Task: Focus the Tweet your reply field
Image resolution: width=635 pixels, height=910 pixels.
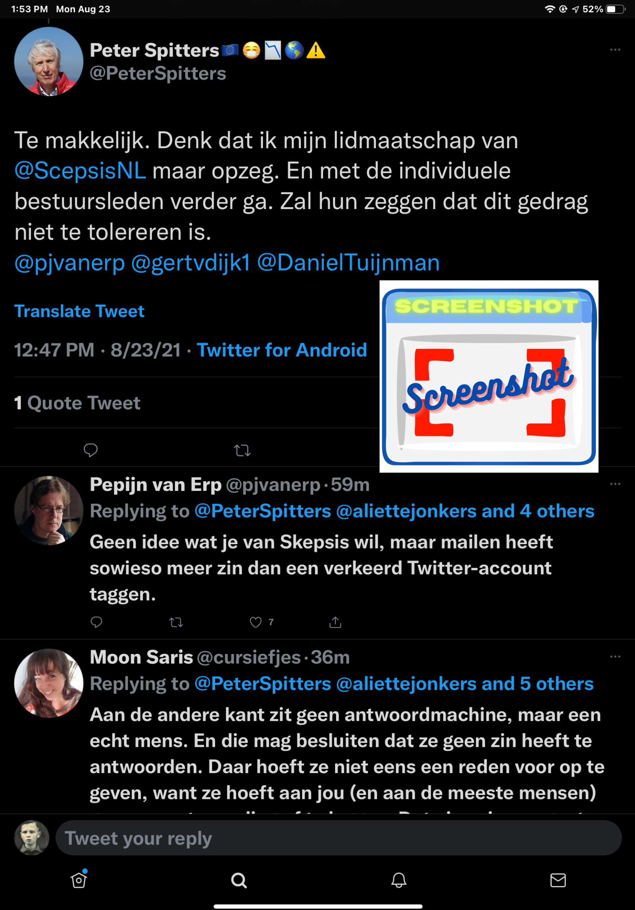Action: click(x=338, y=838)
